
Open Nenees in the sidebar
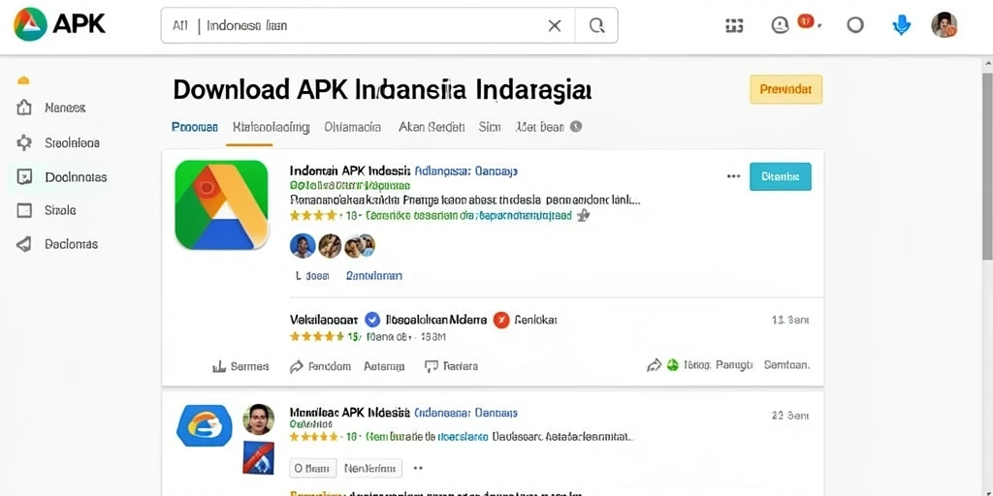coord(65,108)
